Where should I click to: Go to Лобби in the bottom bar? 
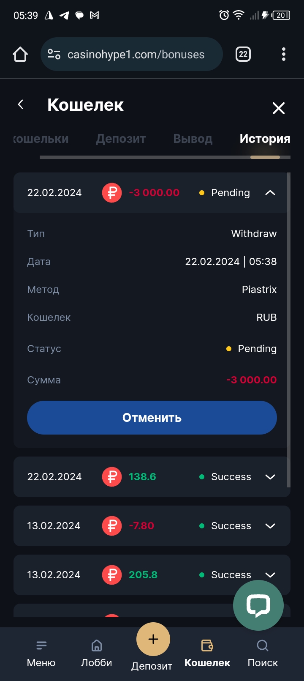[97, 645]
